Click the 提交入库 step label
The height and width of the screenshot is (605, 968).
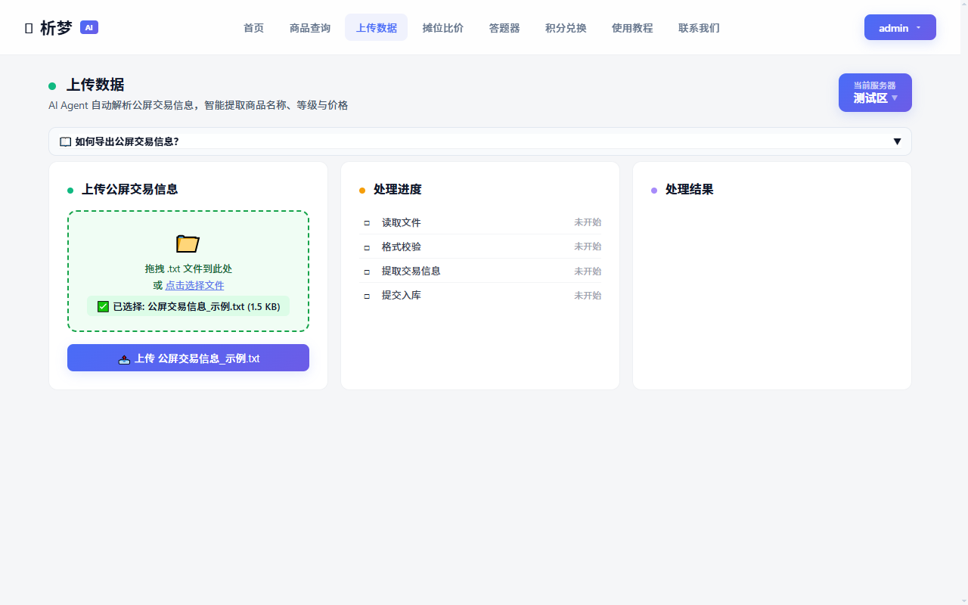point(402,295)
